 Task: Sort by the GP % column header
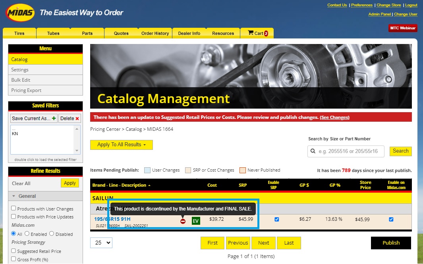click(x=335, y=185)
